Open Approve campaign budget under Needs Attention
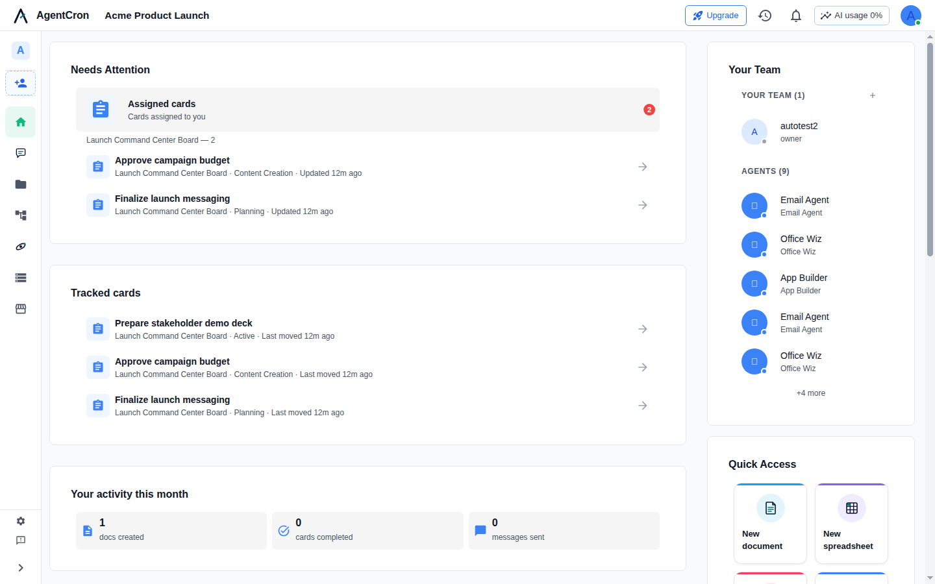Viewport: 935px width, 584px height. click(368, 167)
